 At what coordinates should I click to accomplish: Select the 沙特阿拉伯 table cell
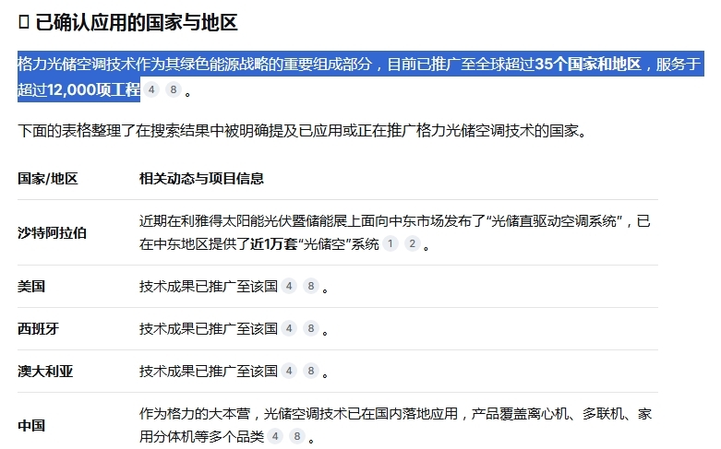pos(52,233)
